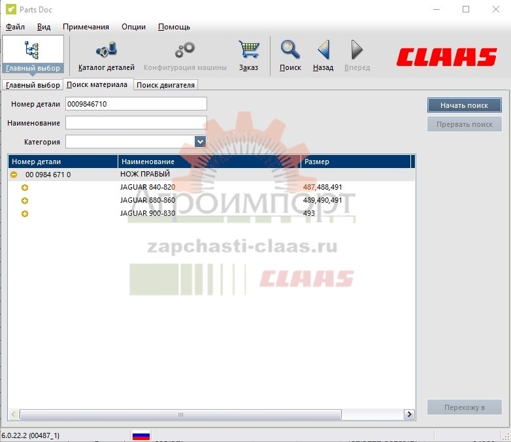Screen dimensions: 511x442
Task: Collapse the 00 0984 671 0 row
Action: (x=14, y=175)
